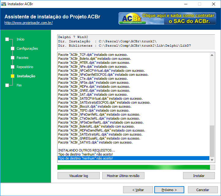Click the 'Delphi 7 Win32' info line
The image size is (221, 196).
point(73,37)
